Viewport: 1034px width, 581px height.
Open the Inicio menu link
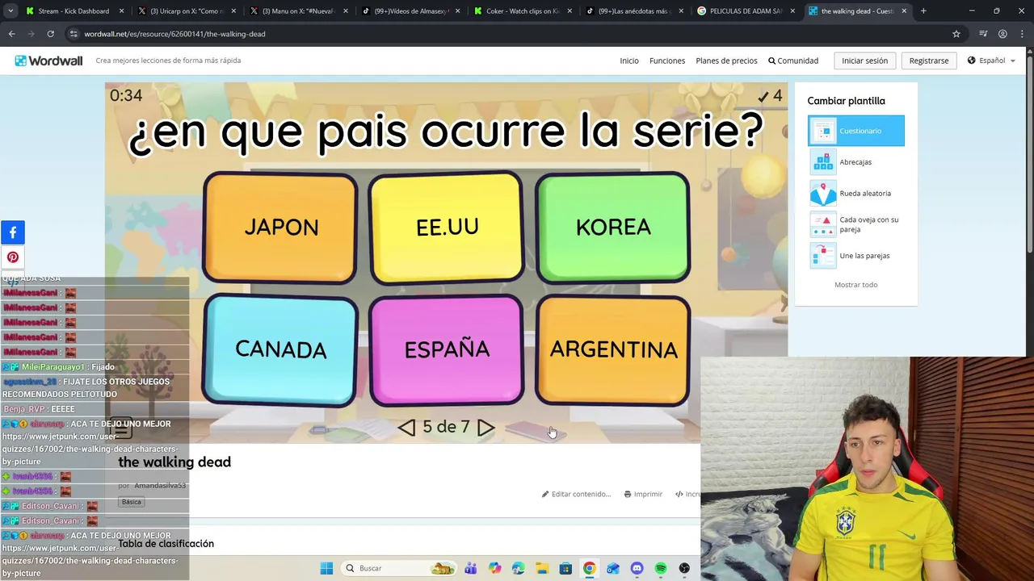click(629, 61)
